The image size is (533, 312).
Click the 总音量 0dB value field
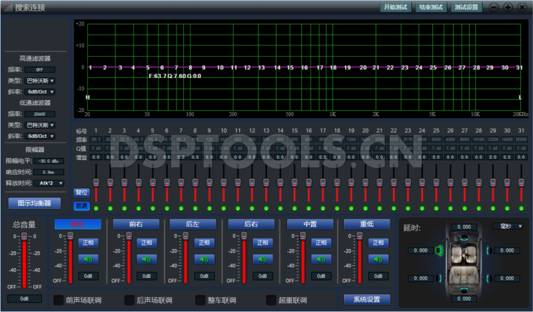pyautogui.click(x=24, y=299)
